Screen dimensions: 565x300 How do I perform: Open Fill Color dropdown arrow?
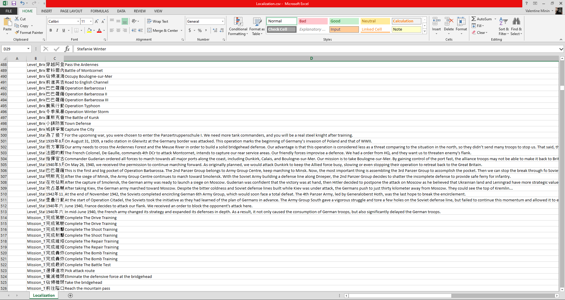point(94,30)
